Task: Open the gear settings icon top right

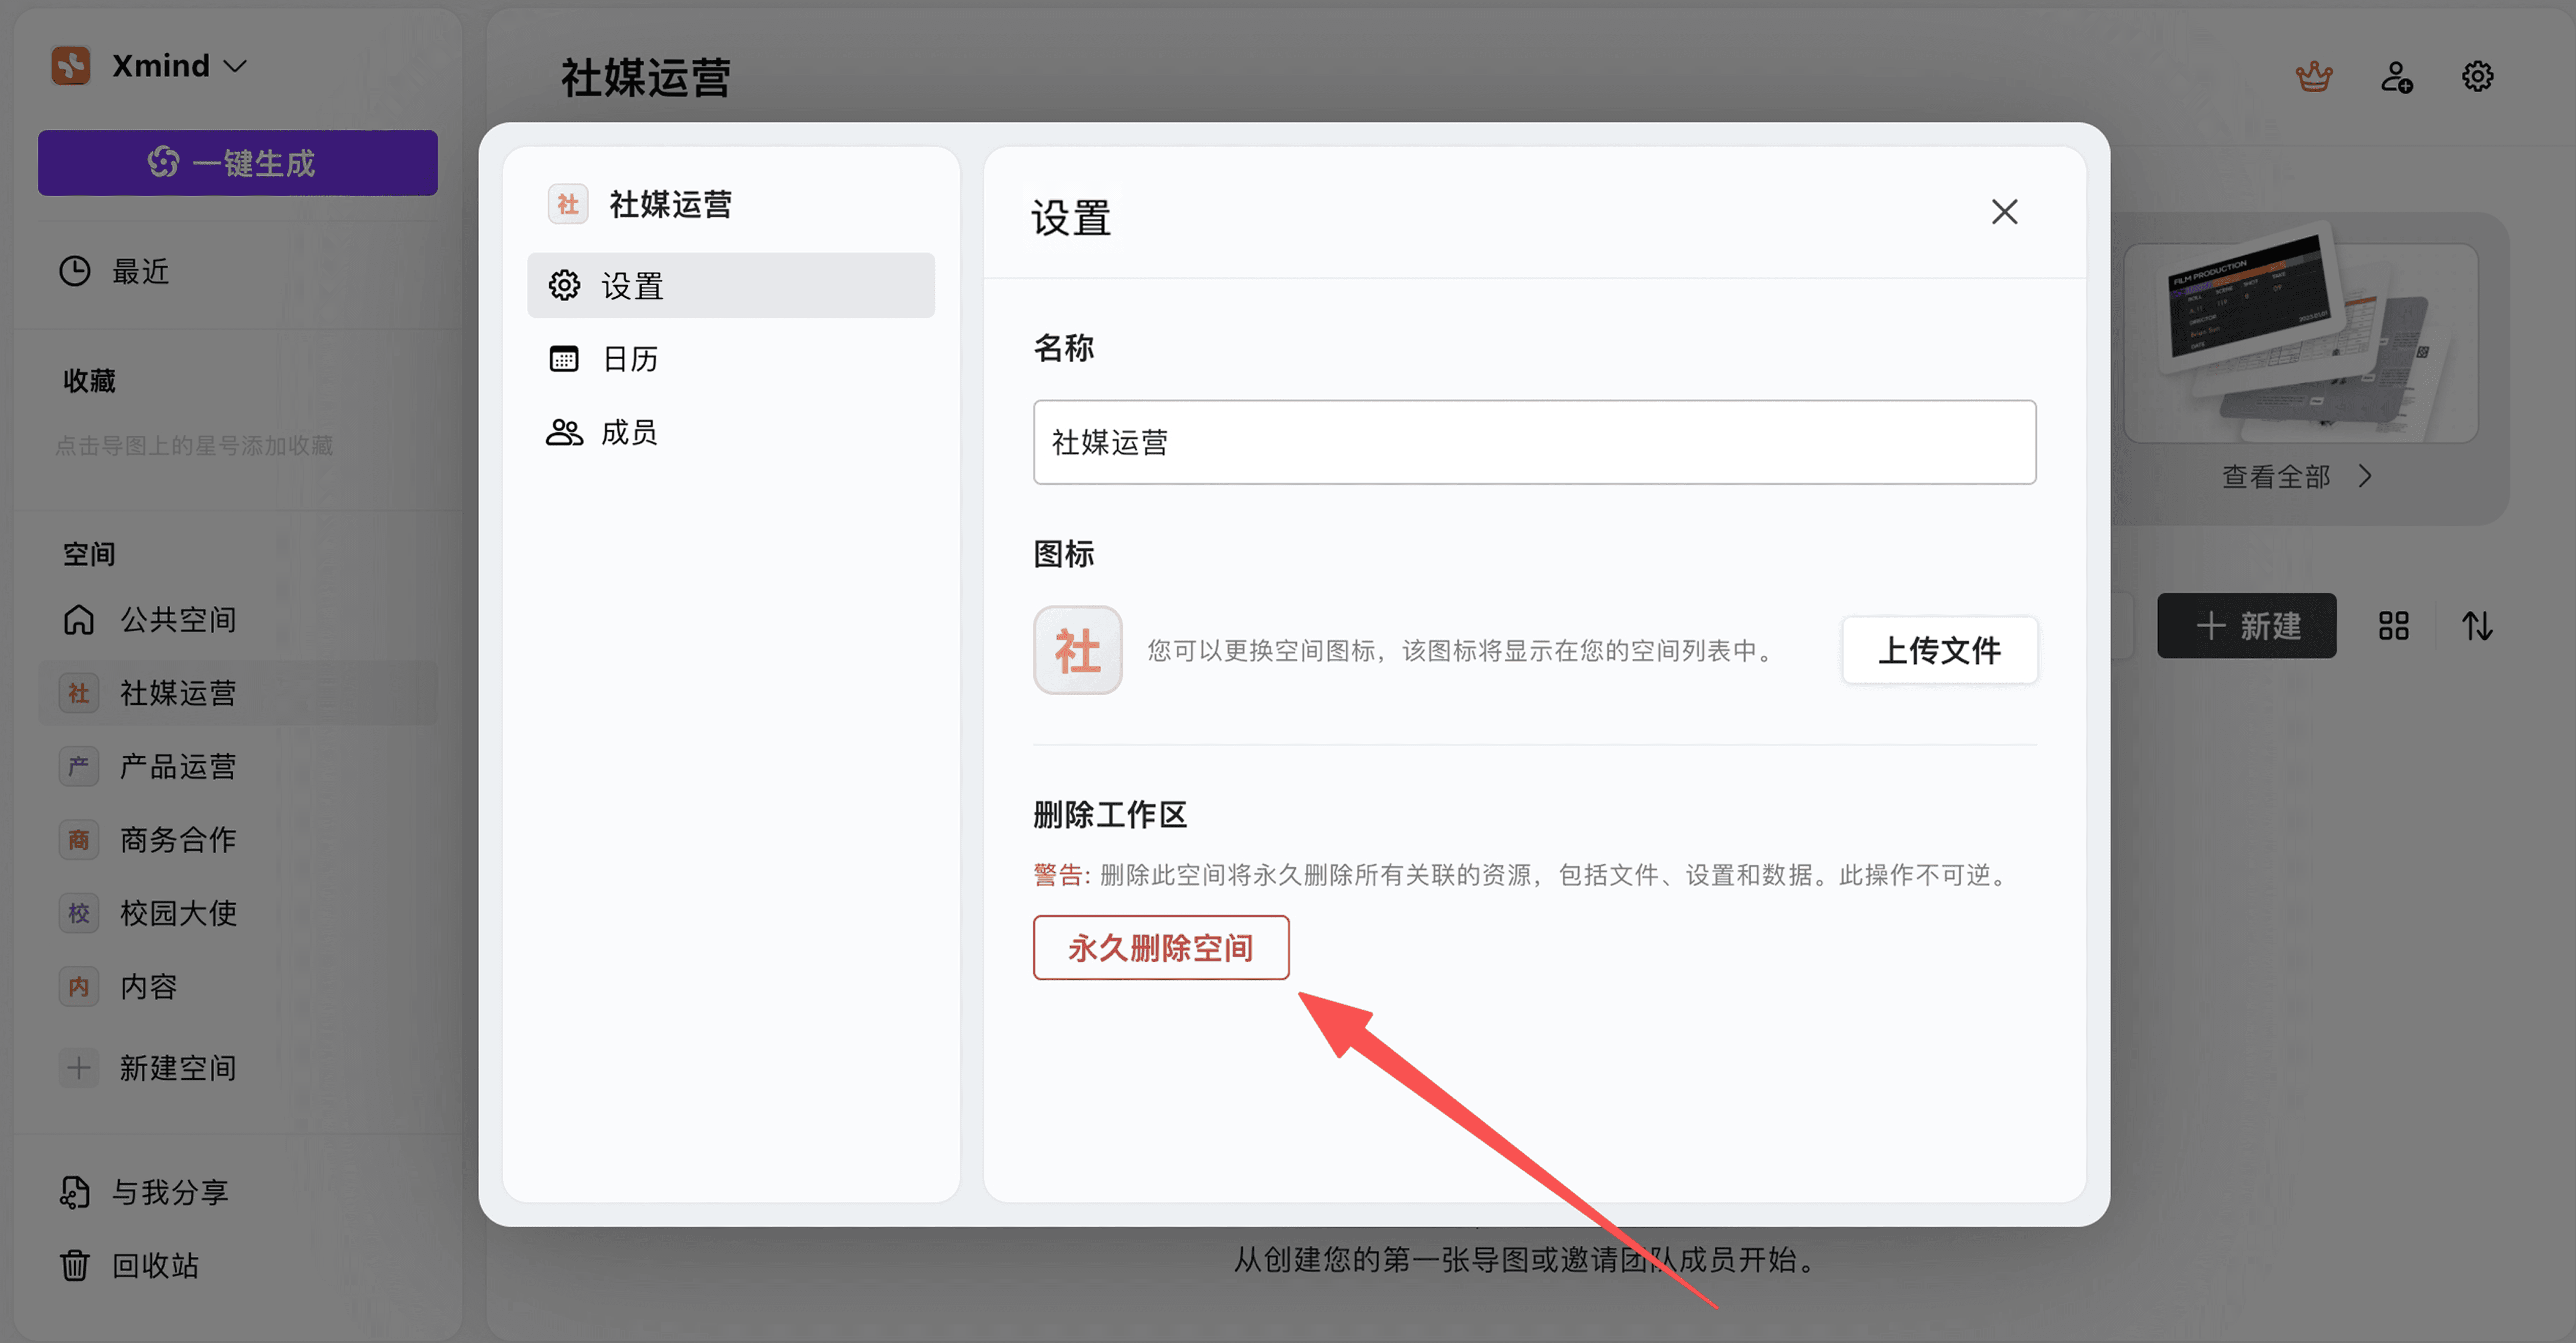Action: pyautogui.click(x=2477, y=77)
